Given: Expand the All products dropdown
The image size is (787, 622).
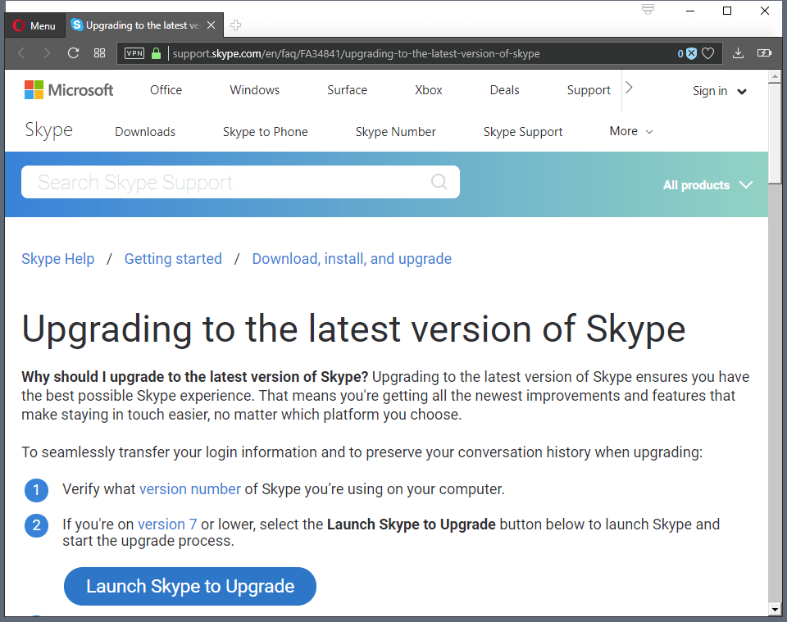Looking at the screenshot, I should pos(707,185).
